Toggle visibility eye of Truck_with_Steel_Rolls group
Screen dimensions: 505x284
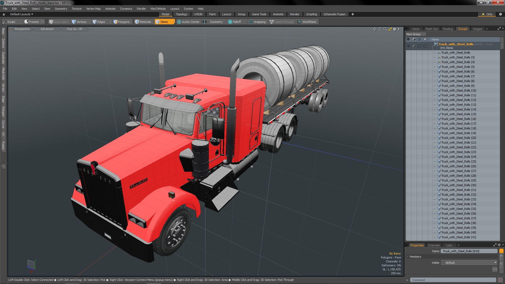pos(408,46)
